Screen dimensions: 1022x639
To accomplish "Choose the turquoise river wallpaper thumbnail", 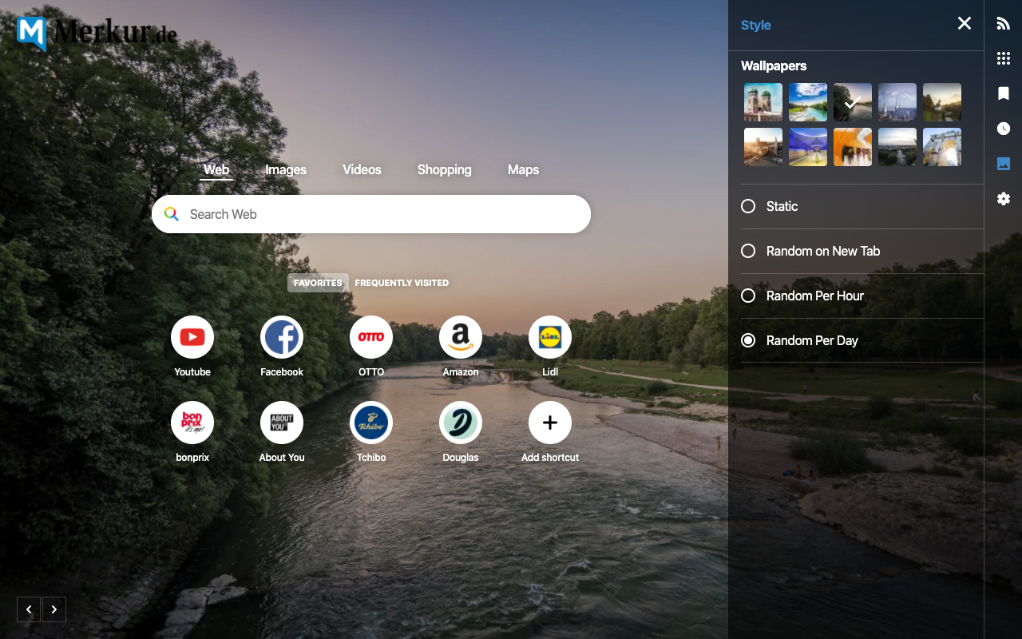I will 808,102.
